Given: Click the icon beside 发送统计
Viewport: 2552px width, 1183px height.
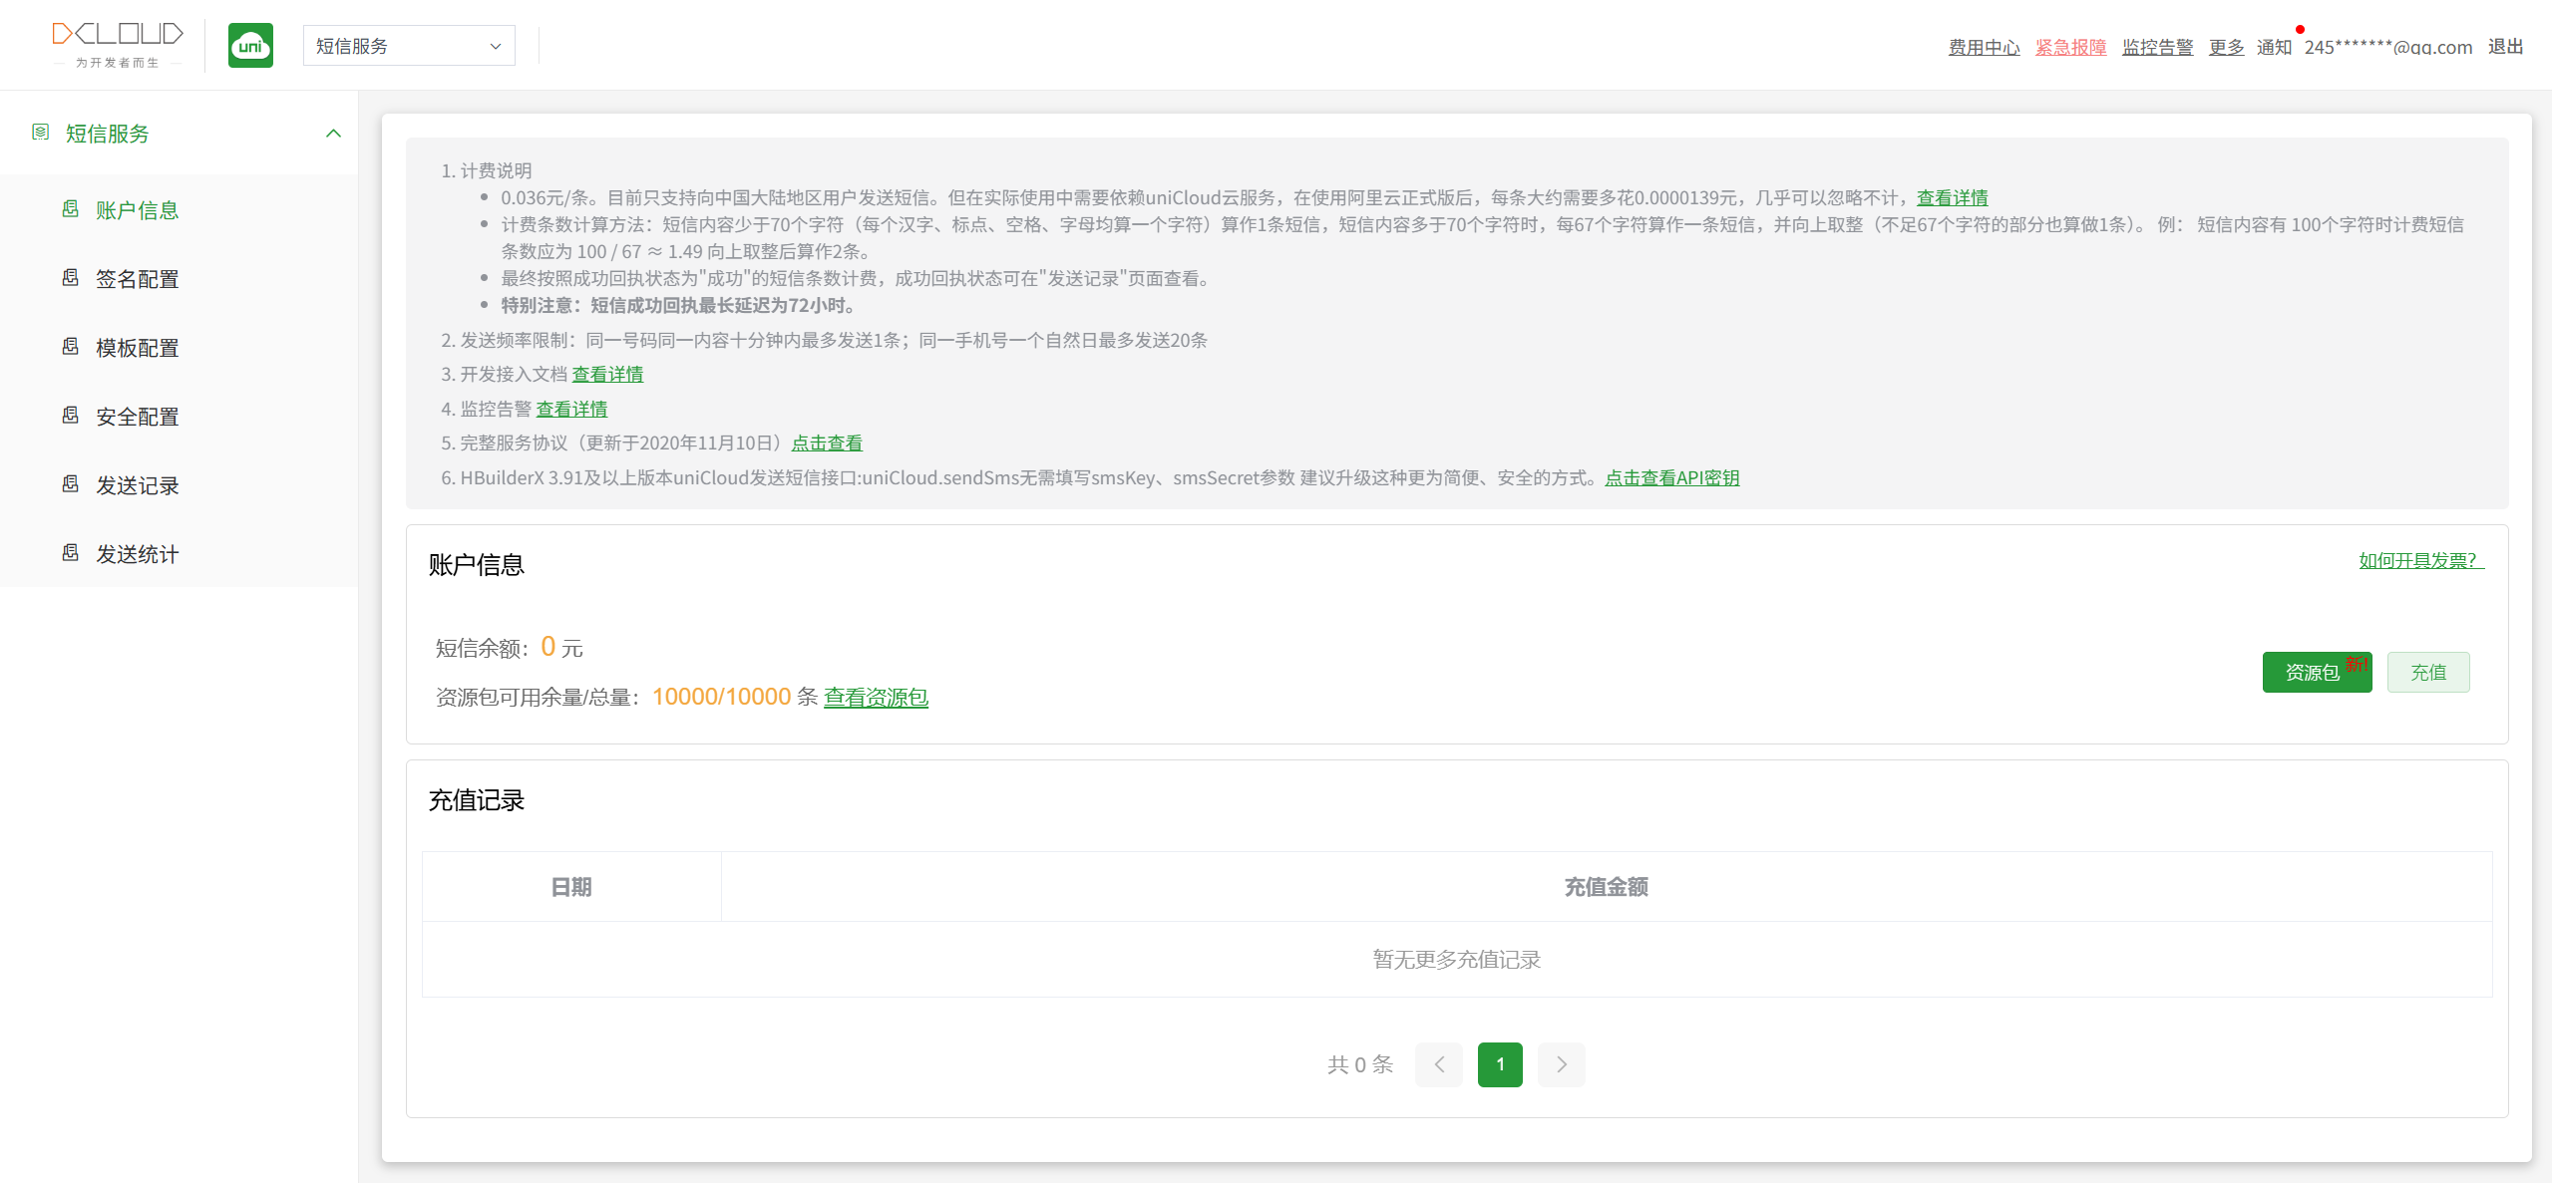Looking at the screenshot, I should (71, 553).
